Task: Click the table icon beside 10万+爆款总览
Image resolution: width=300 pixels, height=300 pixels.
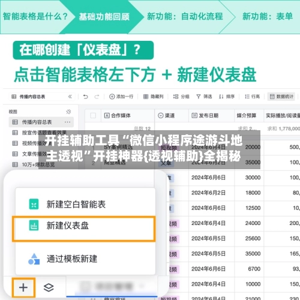Action: pyautogui.click(x=15, y=164)
